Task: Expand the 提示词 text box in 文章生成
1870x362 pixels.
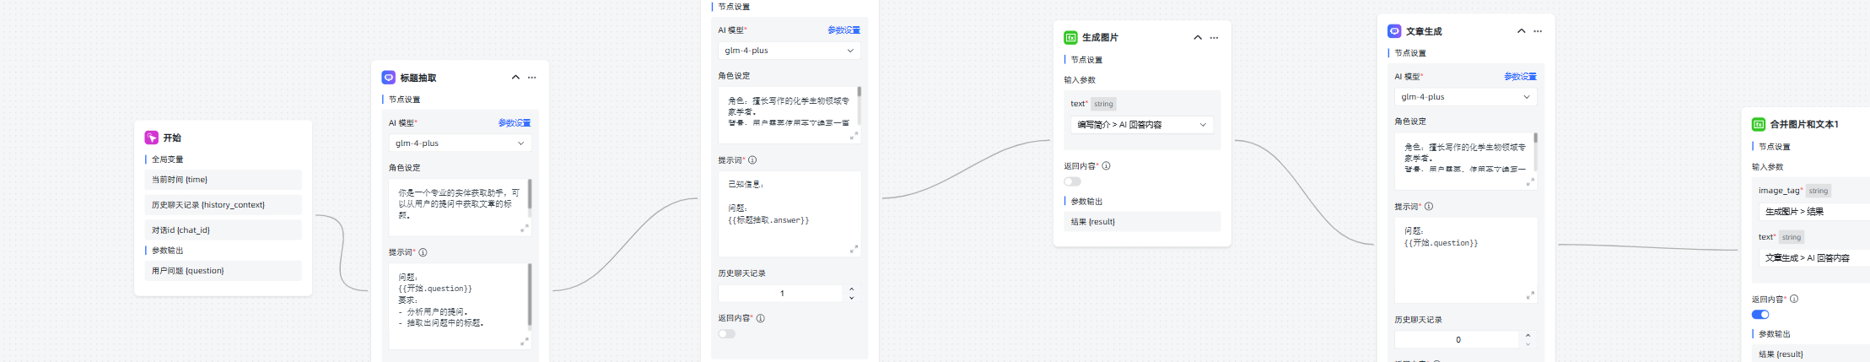Action: coord(1529,295)
